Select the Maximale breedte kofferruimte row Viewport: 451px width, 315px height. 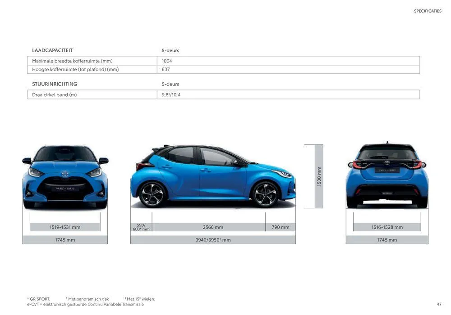pos(72,60)
